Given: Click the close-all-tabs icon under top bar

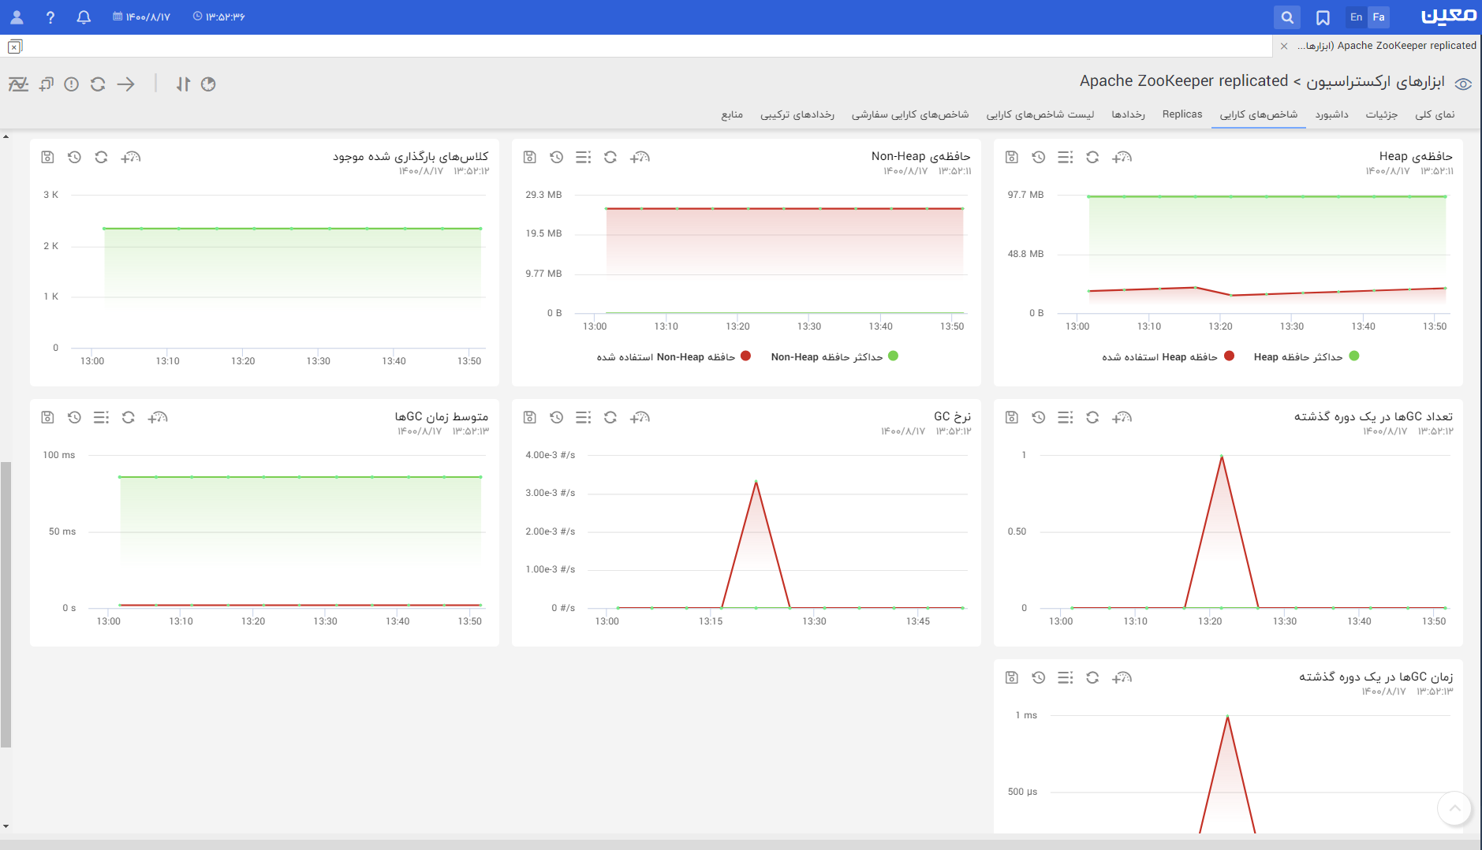Looking at the screenshot, I should (15, 47).
